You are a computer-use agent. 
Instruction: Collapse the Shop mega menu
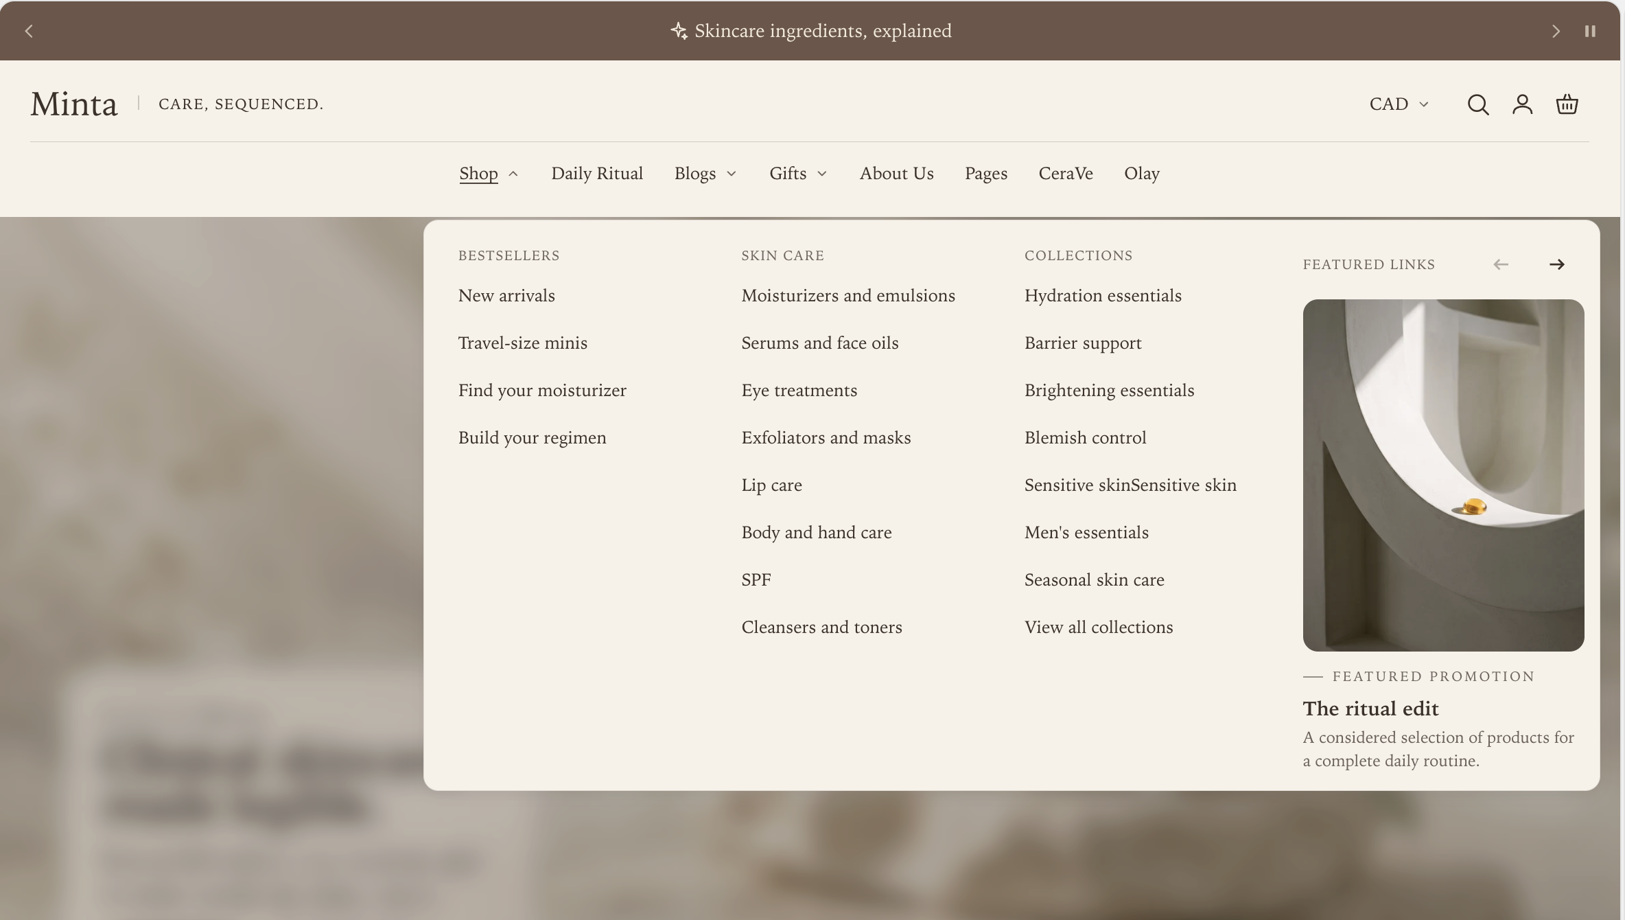coord(489,174)
